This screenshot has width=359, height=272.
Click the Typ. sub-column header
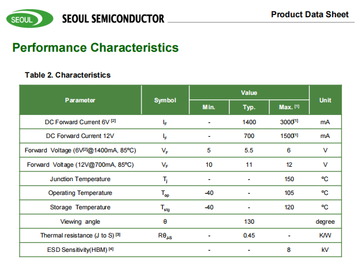(249, 108)
